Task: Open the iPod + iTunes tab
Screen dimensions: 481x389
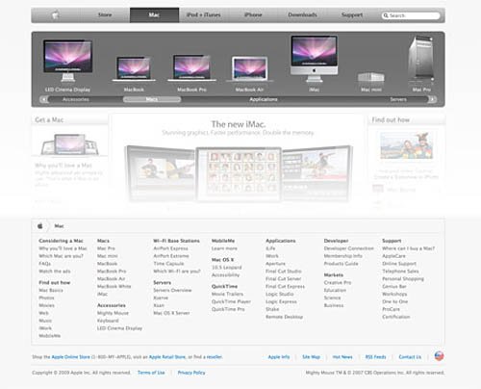Action: tap(204, 14)
